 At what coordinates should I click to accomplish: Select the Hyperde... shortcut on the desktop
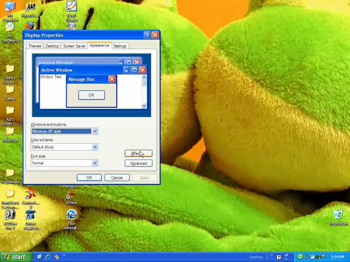pyautogui.click(x=30, y=10)
